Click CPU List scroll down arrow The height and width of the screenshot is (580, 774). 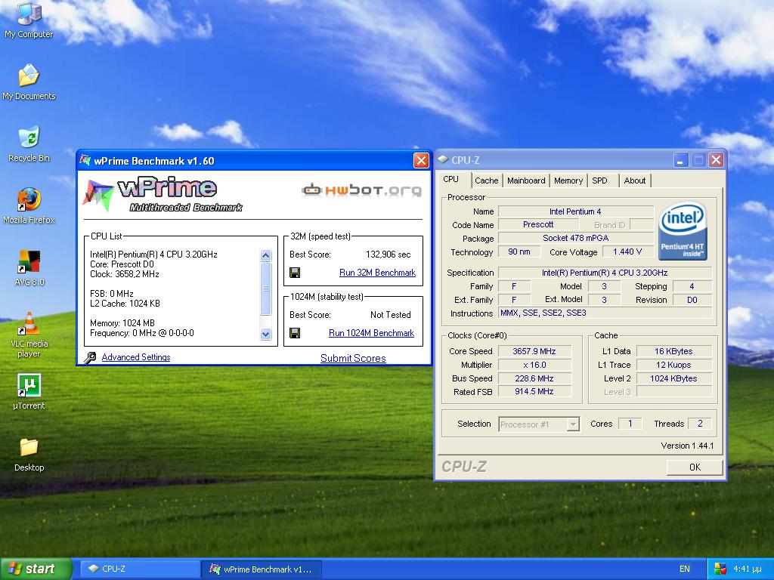[265, 335]
